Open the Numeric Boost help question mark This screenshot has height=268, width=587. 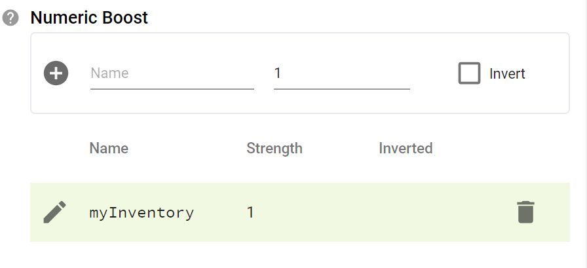(x=10, y=18)
